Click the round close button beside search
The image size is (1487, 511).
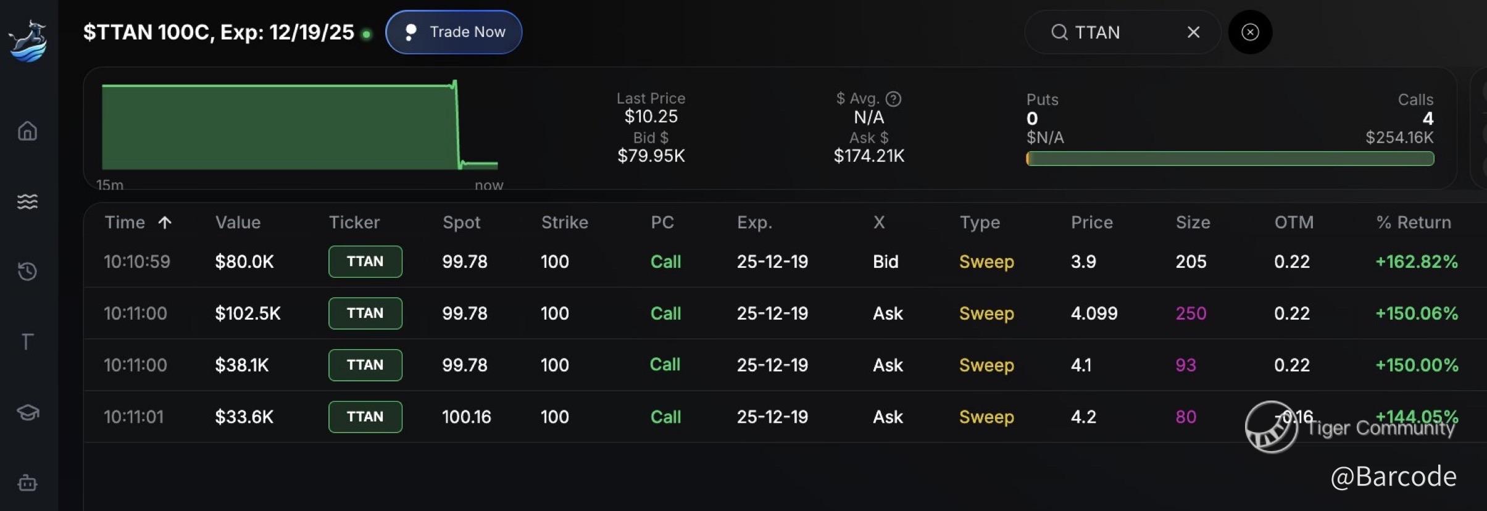[x=1250, y=32]
